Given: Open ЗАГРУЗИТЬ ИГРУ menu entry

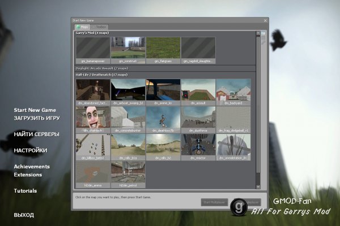Looking at the screenshot, I should (x=37, y=118).
